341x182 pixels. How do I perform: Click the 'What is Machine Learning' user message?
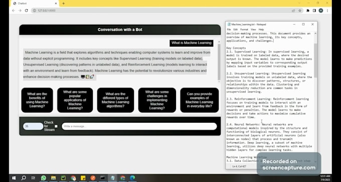192,43
